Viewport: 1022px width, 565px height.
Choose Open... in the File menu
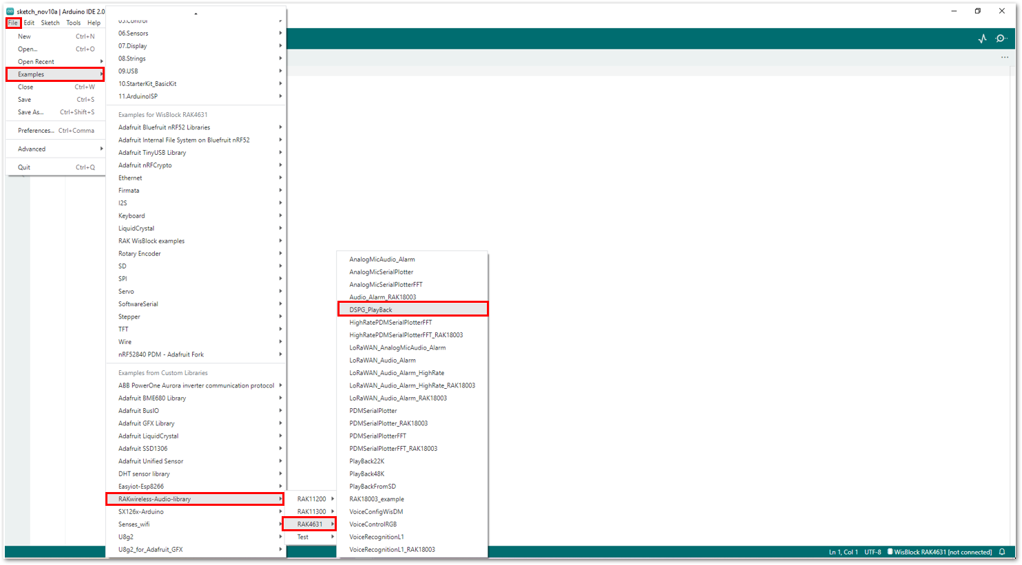(x=56, y=49)
